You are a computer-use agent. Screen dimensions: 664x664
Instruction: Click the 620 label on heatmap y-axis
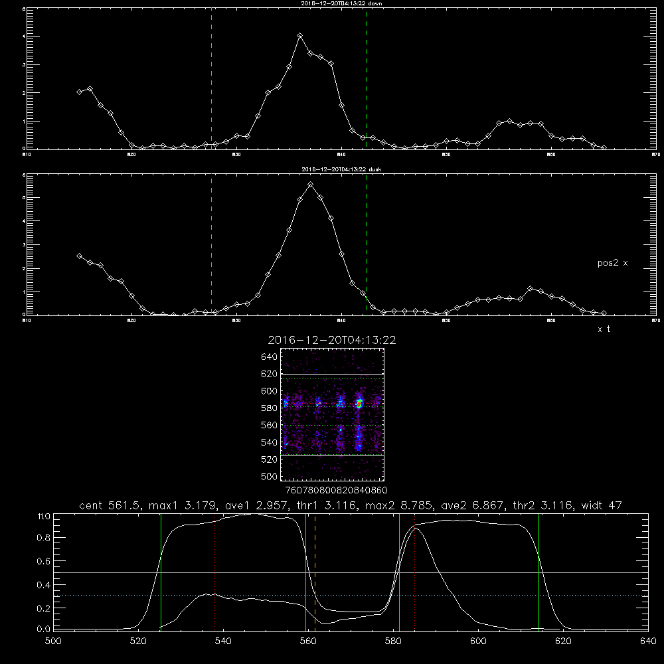(270, 374)
